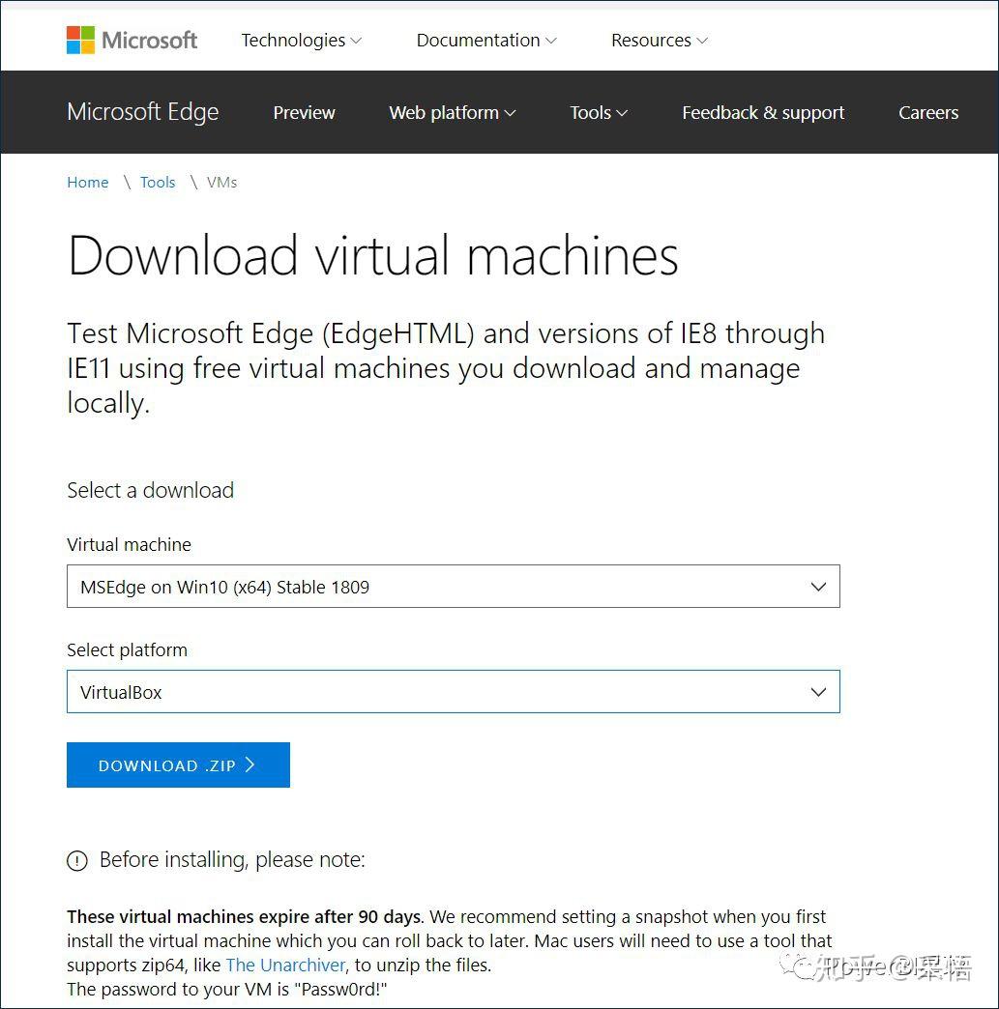Open The Unarchiver link
The height and width of the screenshot is (1009, 999).
click(x=284, y=965)
